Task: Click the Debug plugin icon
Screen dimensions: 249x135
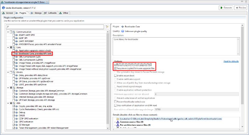Action: tap(17, 113)
